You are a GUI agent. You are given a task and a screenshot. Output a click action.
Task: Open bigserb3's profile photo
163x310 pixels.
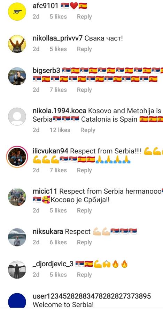click(17, 76)
